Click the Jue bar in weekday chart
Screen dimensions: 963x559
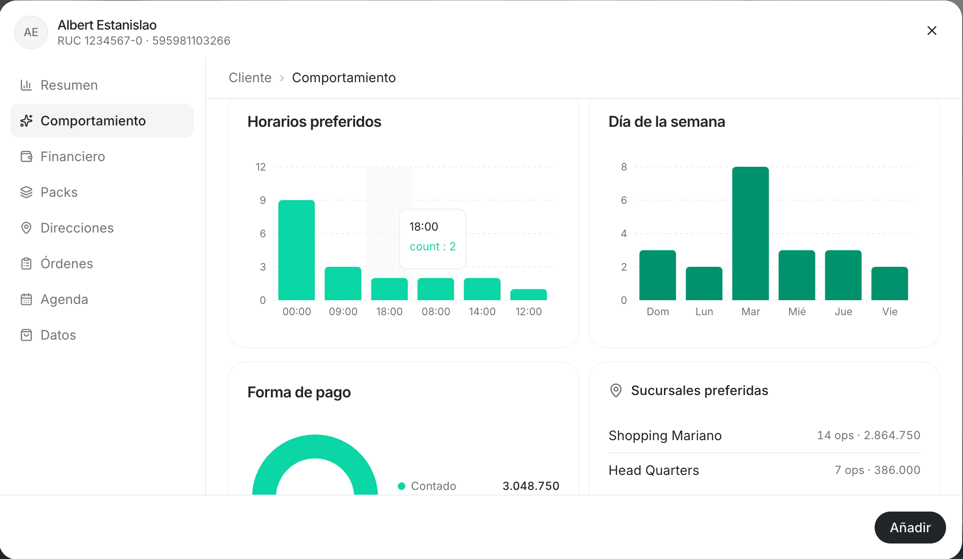click(844, 275)
